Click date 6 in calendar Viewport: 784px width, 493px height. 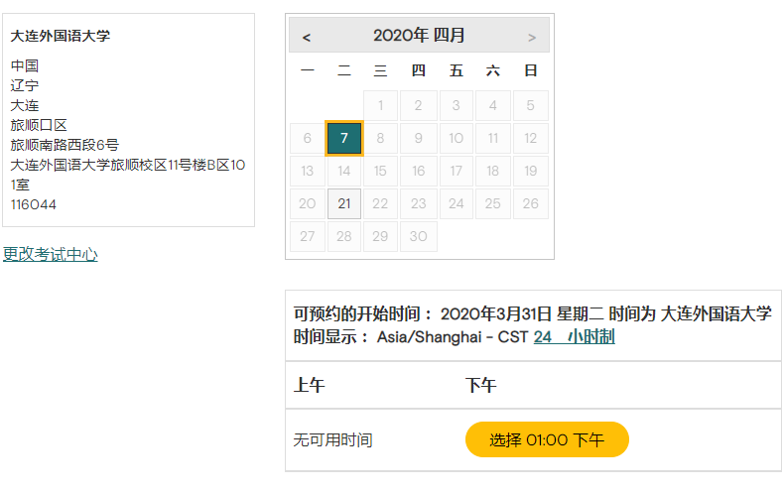(307, 138)
